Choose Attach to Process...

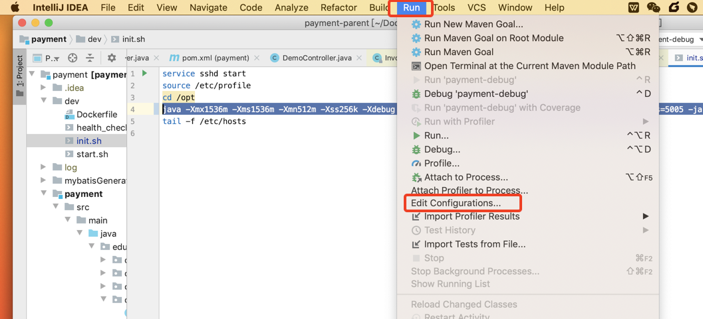(x=527, y=177)
